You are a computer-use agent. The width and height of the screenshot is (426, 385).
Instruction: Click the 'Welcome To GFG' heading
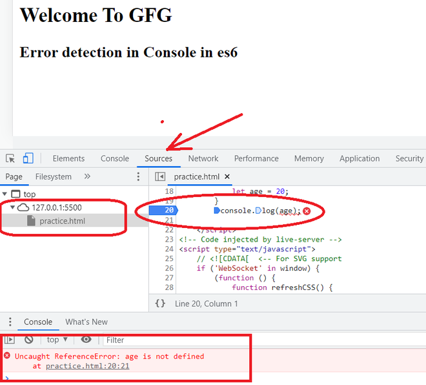click(96, 15)
